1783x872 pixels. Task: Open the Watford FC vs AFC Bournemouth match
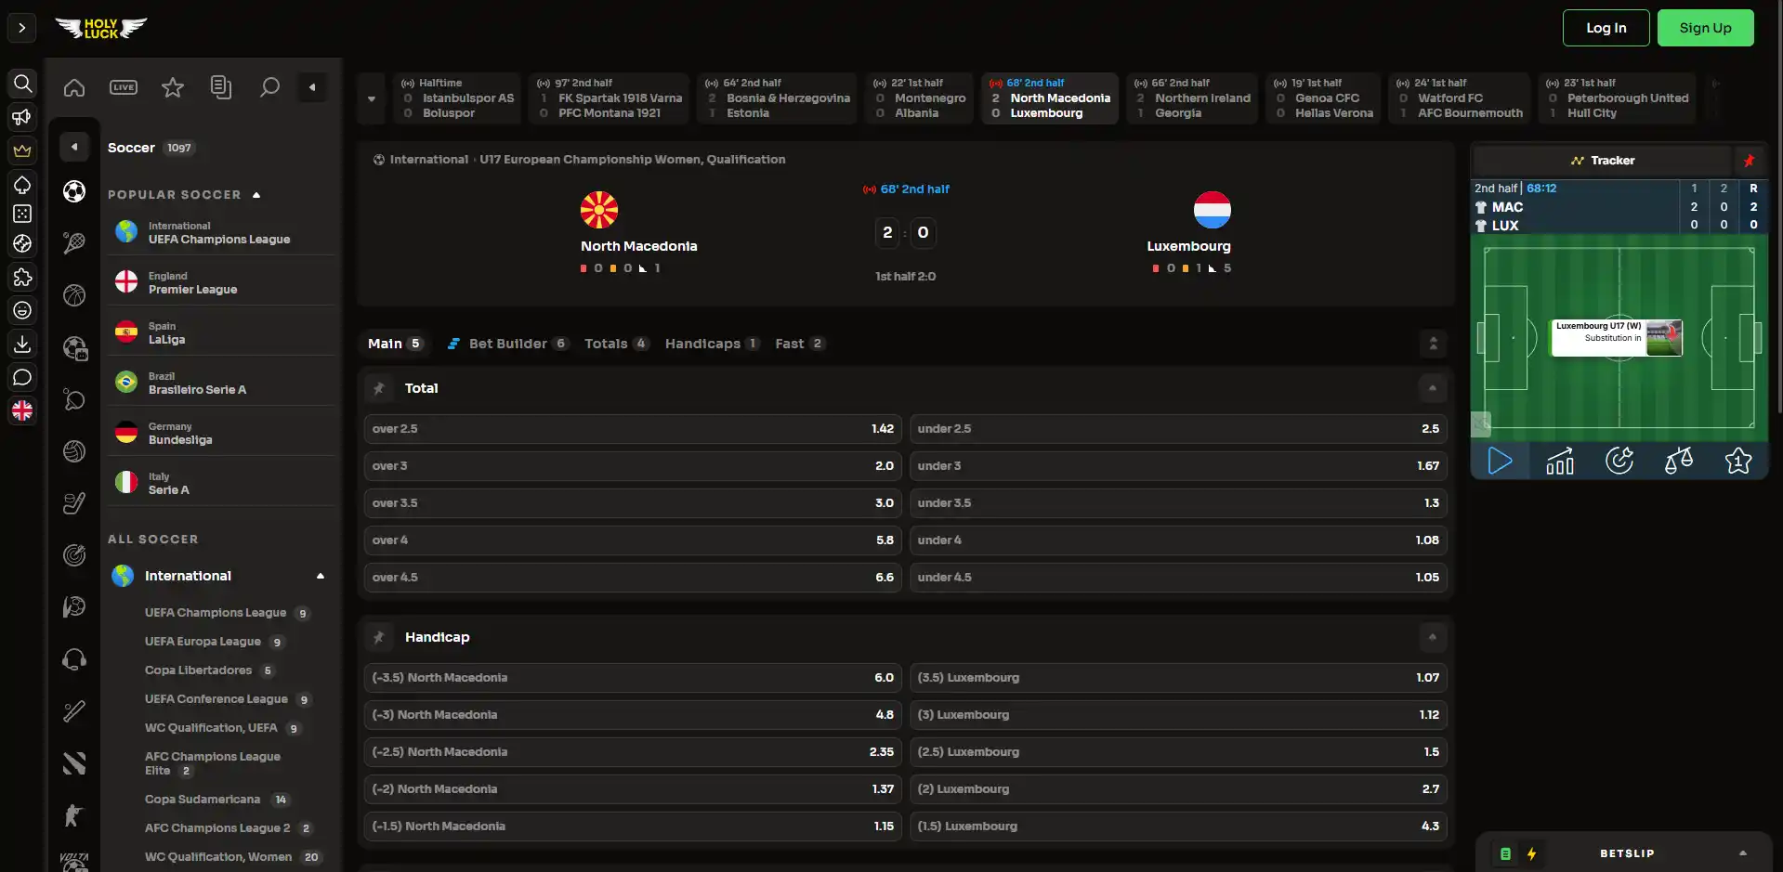pyautogui.click(x=1460, y=98)
